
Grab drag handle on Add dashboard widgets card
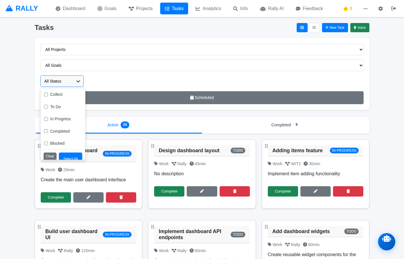coord(266,227)
